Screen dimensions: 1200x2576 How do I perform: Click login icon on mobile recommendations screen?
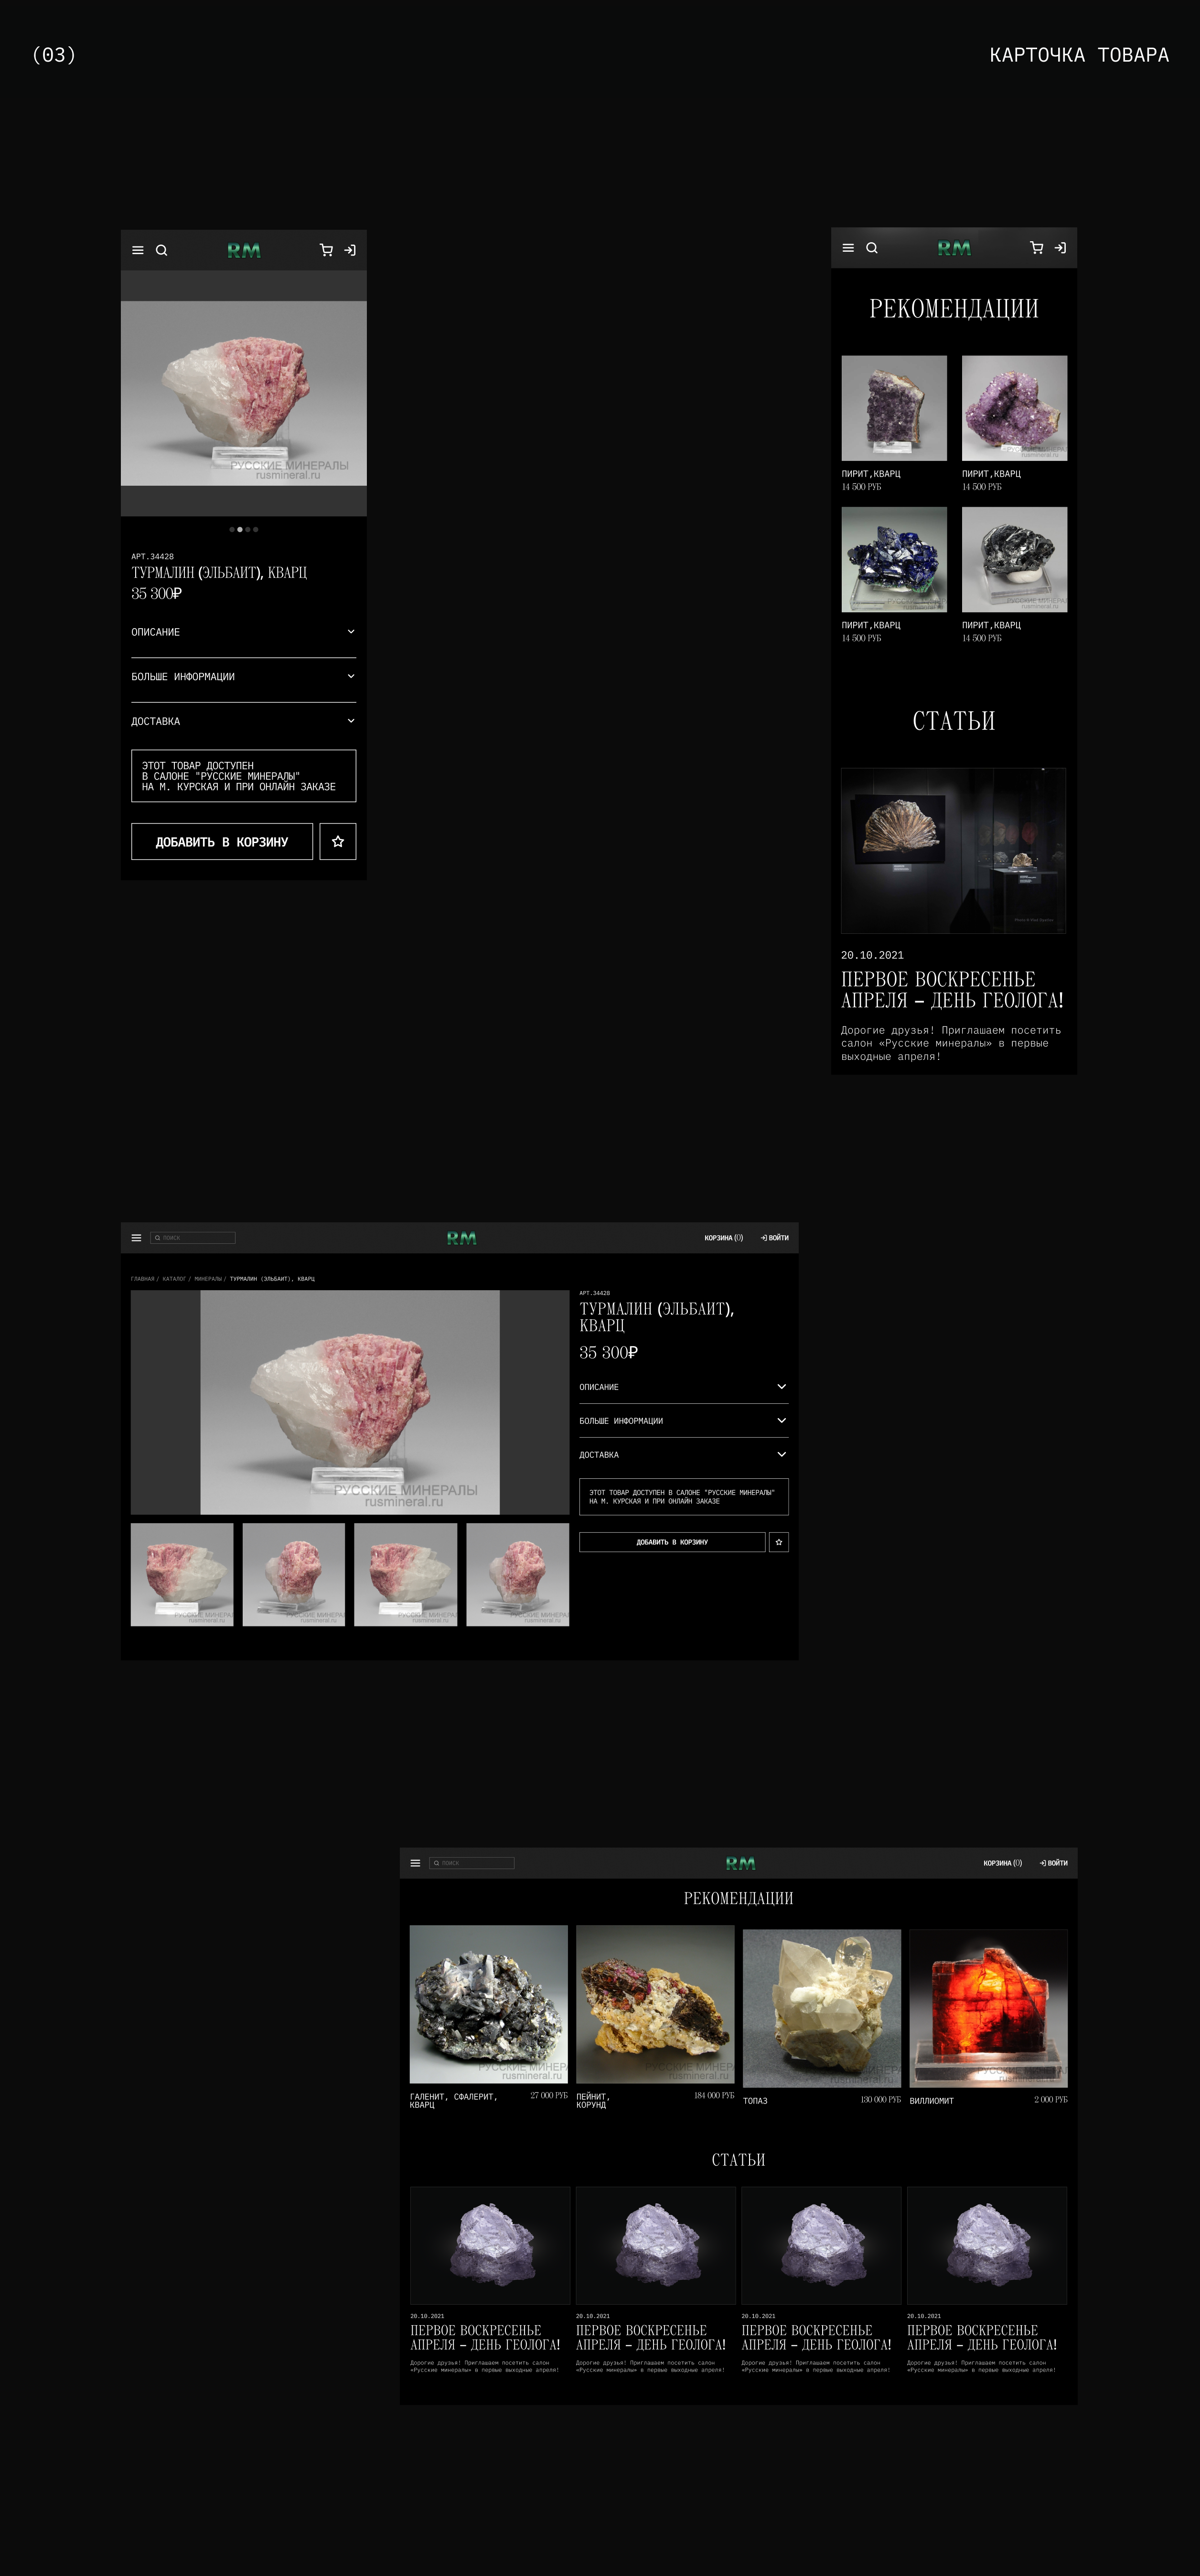point(1059,248)
